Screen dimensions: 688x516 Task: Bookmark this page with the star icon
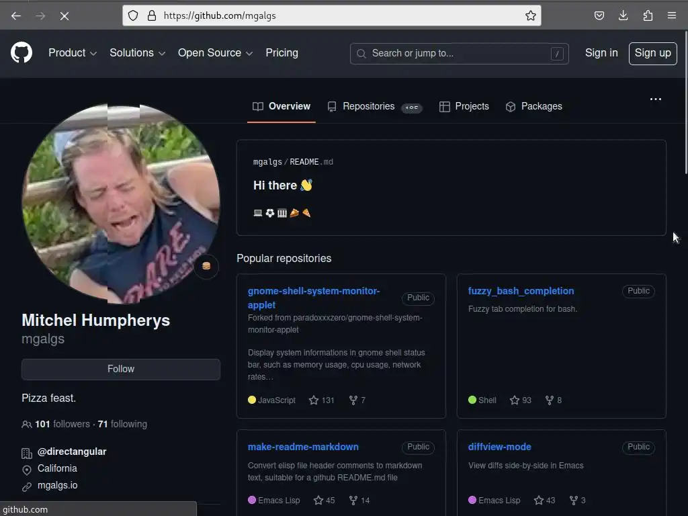(531, 16)
